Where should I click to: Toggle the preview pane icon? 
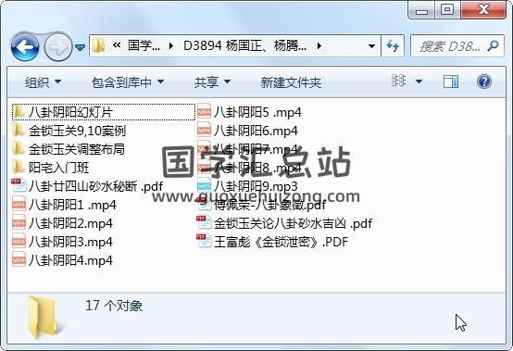[451, 81]
